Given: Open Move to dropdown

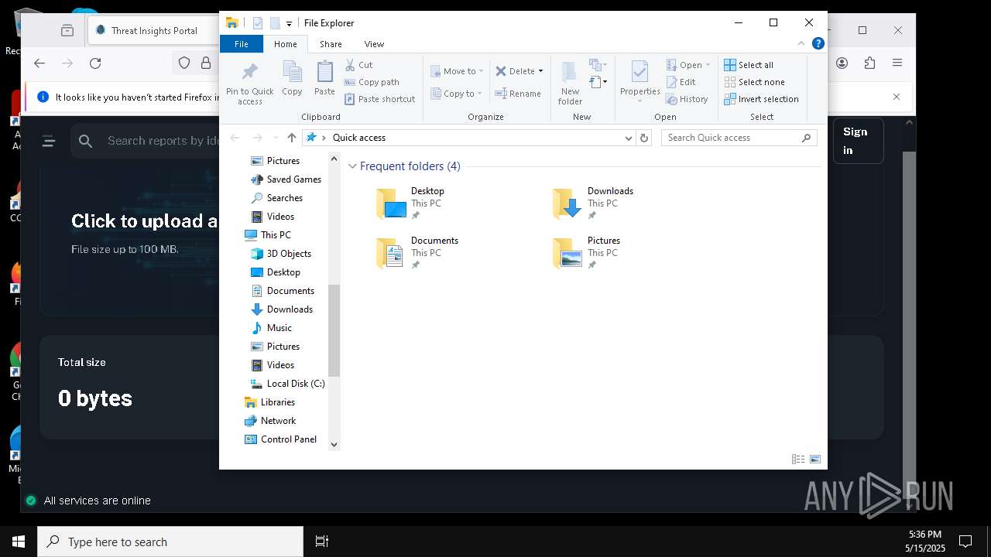Looking at the screenshot, I should click(457, 71).
